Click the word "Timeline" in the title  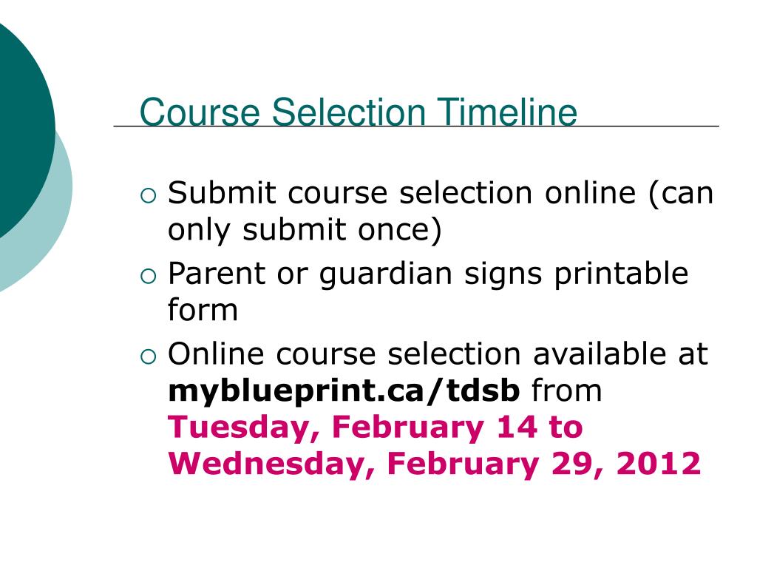click(509, 112)
